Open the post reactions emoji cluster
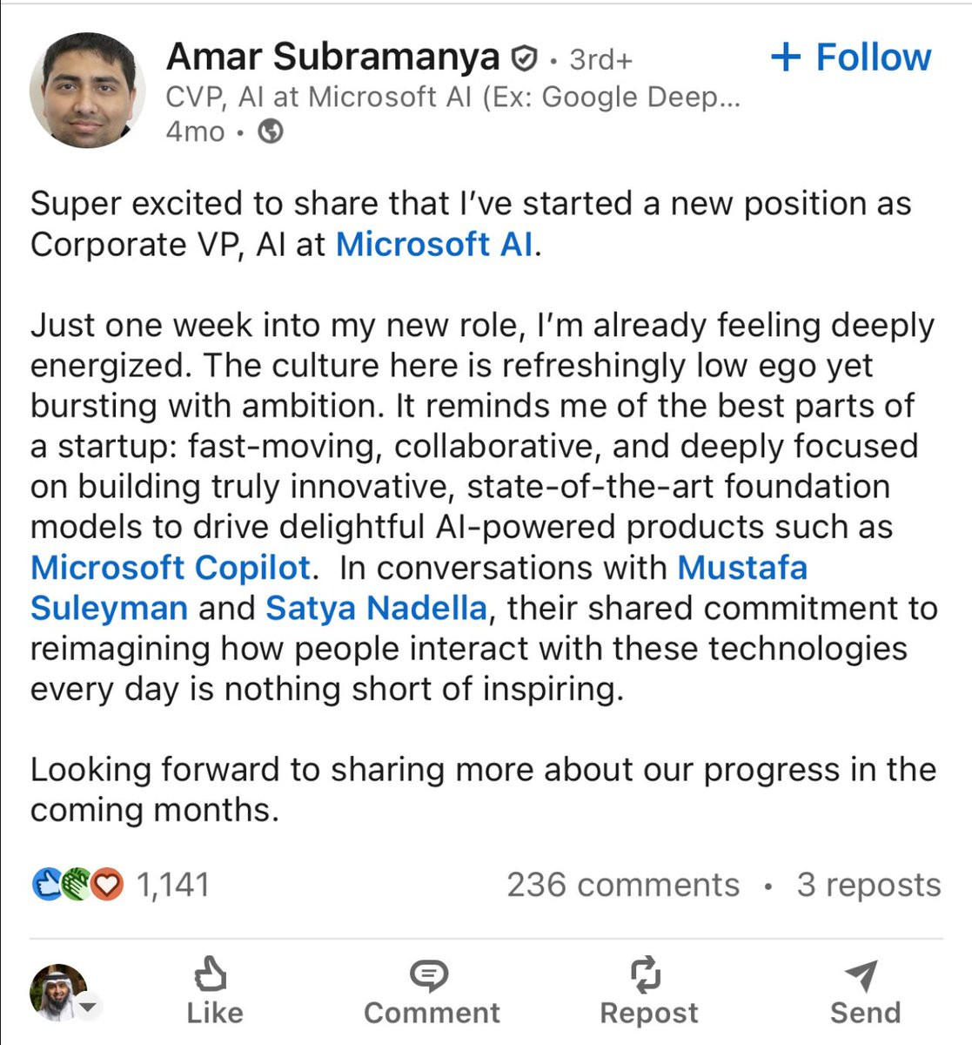972x1045 pixels. (77, 885)
